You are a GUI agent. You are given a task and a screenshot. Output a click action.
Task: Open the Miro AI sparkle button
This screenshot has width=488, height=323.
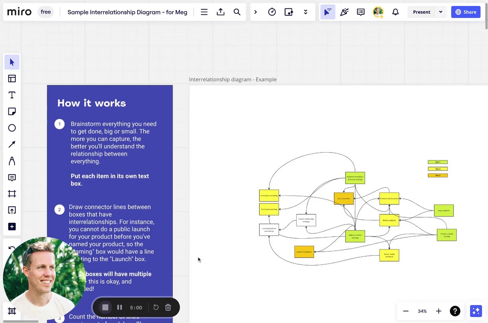(476, 311)
